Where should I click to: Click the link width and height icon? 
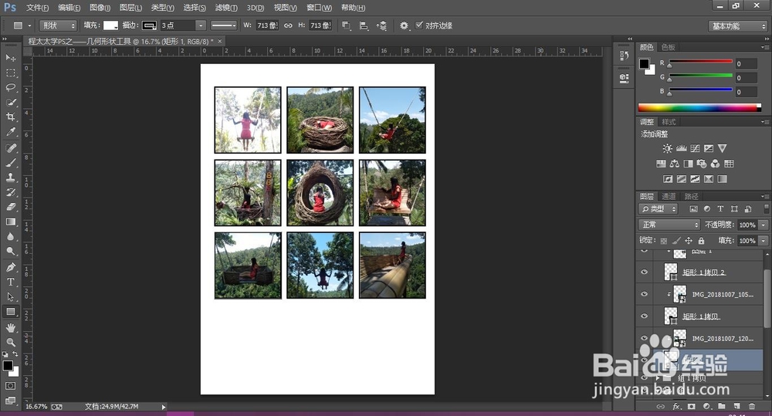[x=288, y=25]
